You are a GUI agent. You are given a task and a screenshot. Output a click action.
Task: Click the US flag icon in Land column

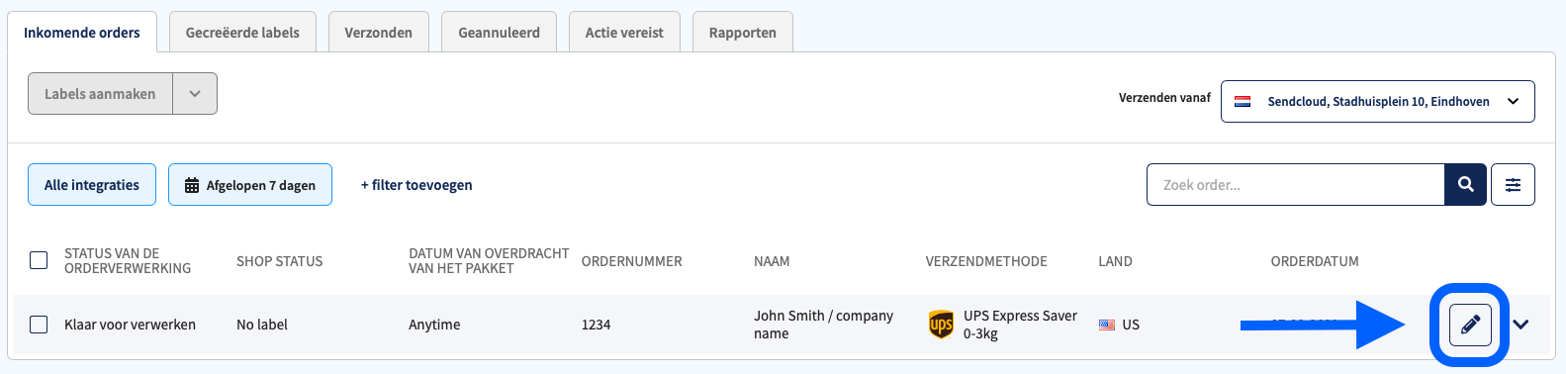(x=1107, y=325)
